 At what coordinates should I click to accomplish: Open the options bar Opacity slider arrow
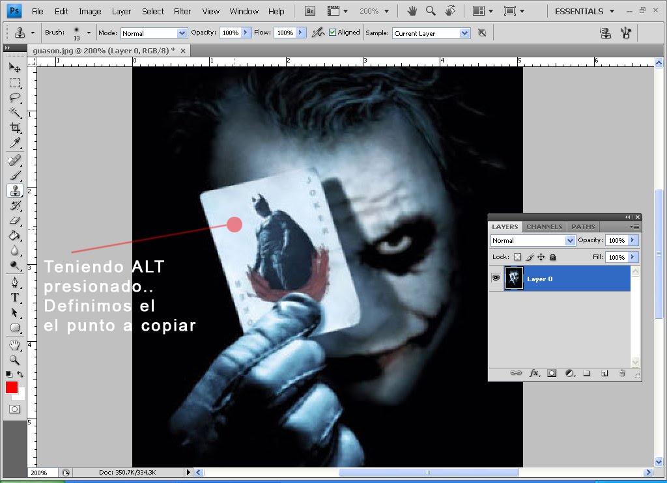(x=246, y=33)
